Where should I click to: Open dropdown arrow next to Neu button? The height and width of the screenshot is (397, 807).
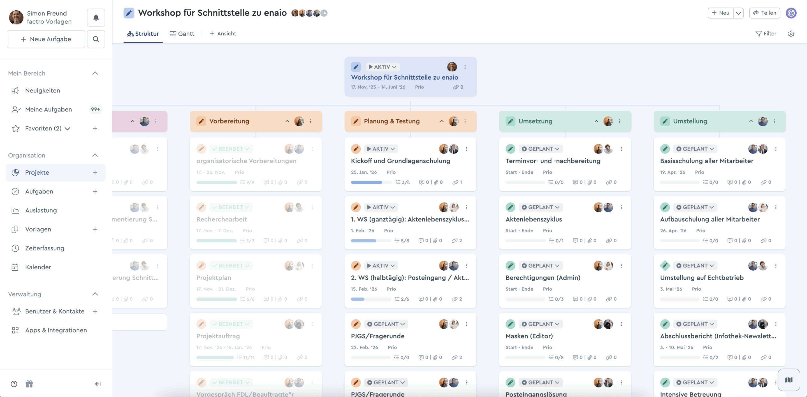coord(738,13)
